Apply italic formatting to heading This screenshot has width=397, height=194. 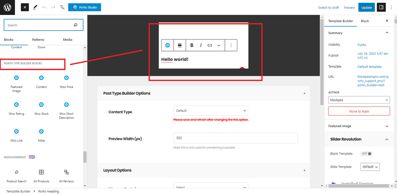201,45
